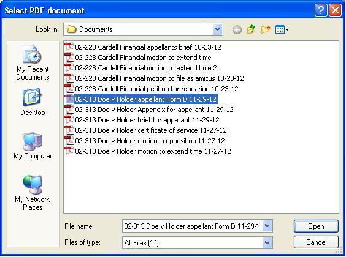Go back using the Back arrow icon
This screenshot has height=257, width=346.
click(237, 30)
